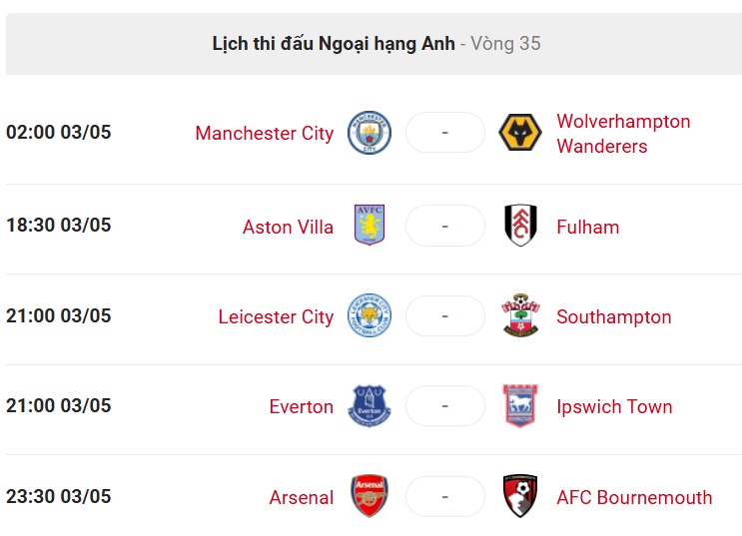742x536 pixels.
Task: Open the Wolverhampton Wanderers team link
Action: [x=623, y=134]
